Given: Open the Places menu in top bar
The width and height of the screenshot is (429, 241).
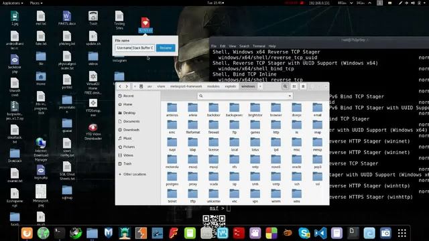Looking at the screenshot, I should point(36,3).
